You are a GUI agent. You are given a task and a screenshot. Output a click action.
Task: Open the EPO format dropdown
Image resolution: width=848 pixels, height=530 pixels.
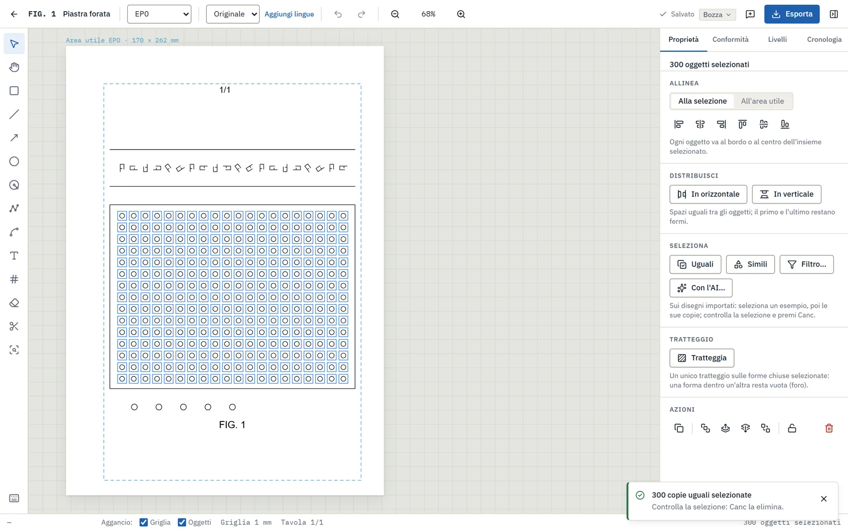159,14
